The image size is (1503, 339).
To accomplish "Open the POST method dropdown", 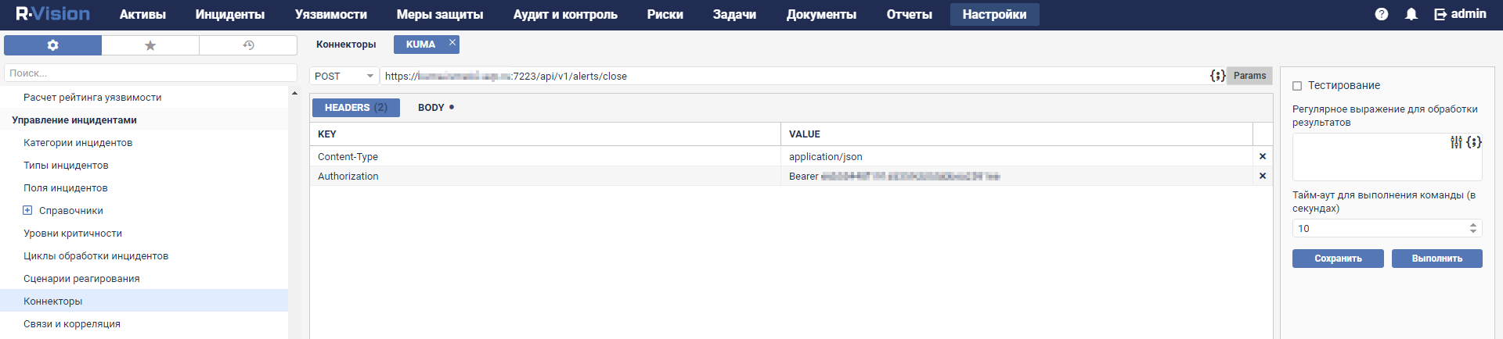I will (344, 76).
